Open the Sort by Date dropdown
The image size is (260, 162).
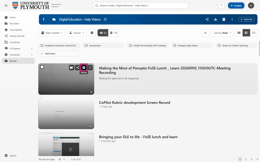pos(222,33)
